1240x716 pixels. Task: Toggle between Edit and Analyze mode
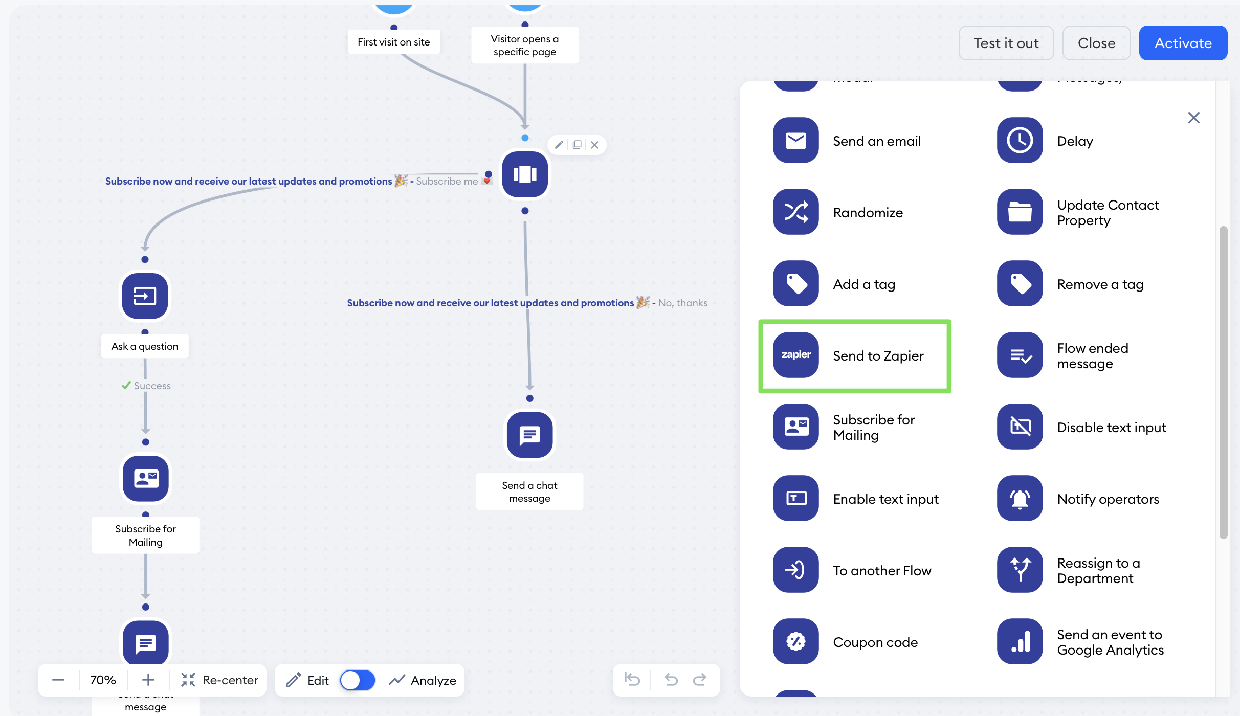click(358, 680)
